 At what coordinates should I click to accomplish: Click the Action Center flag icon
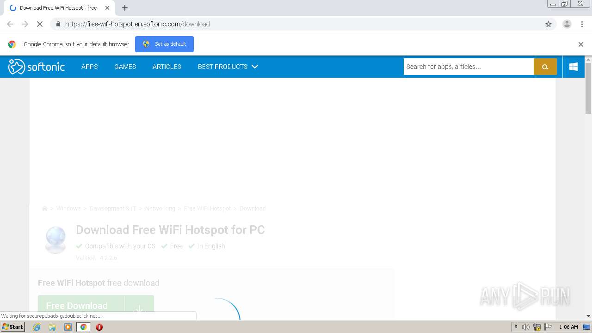coord(548,327)
